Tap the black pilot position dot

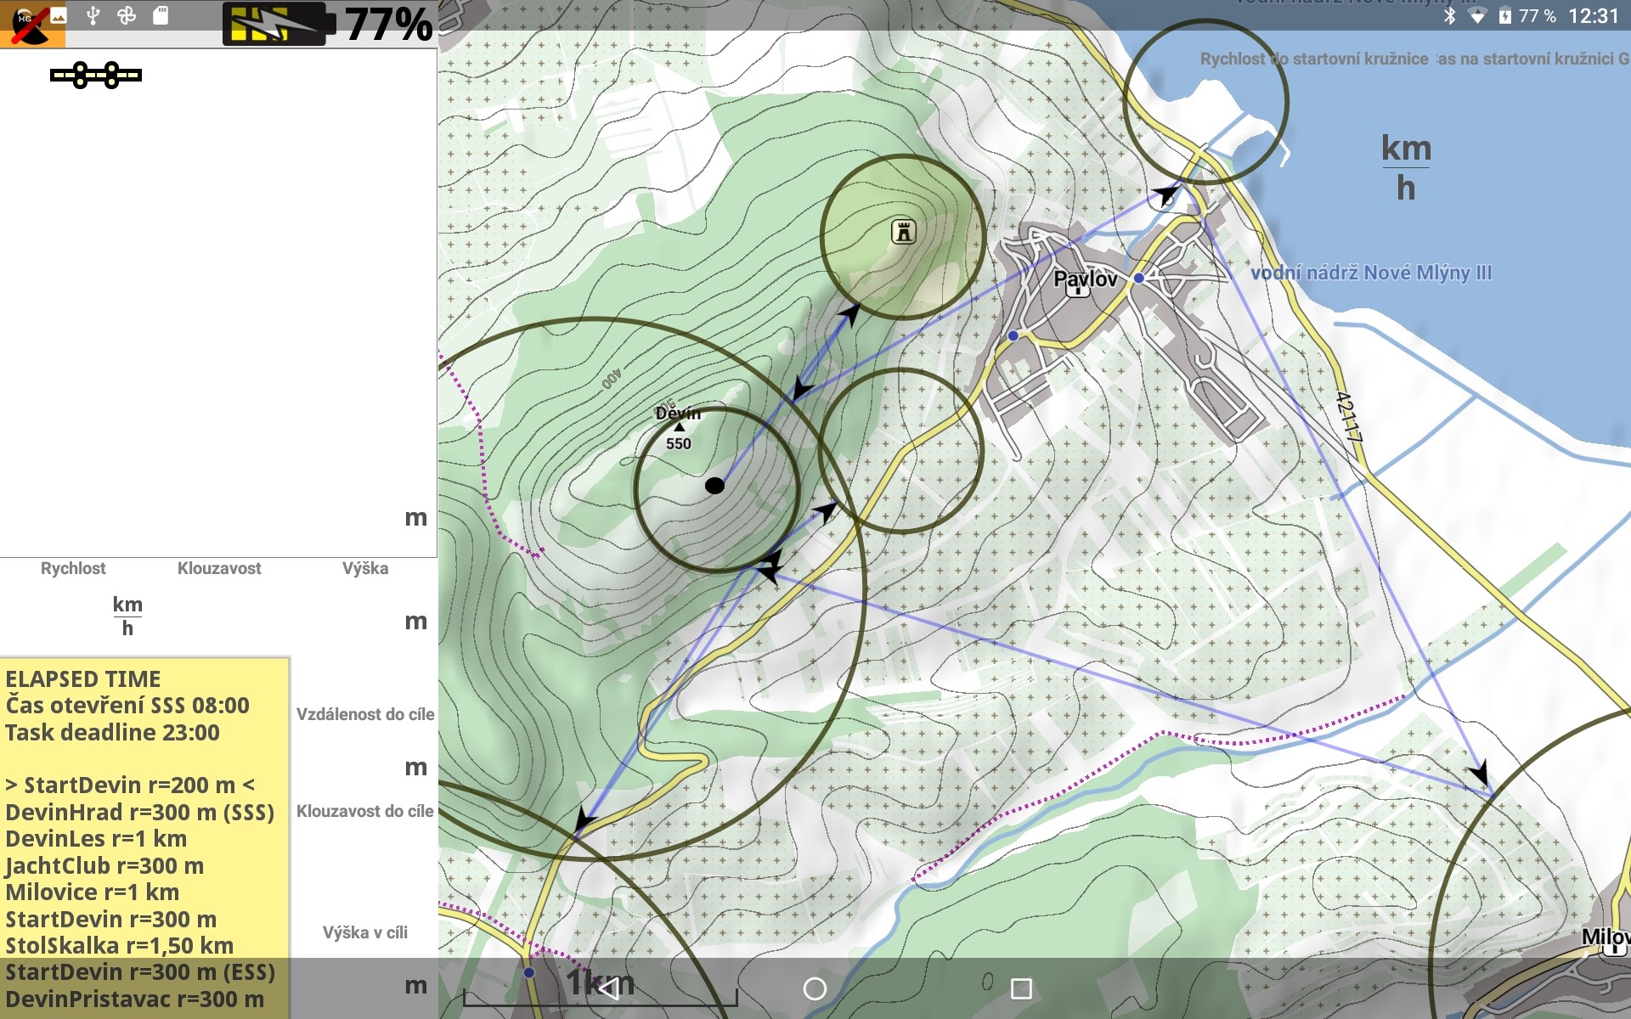[x=715, y=486]
